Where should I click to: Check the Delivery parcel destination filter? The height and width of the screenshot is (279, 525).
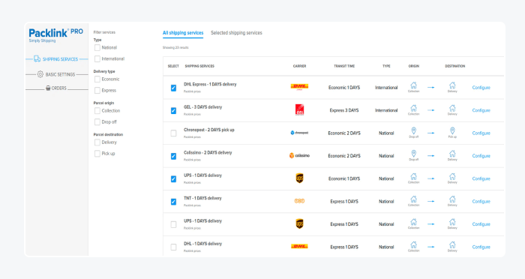tap(97, 142)
